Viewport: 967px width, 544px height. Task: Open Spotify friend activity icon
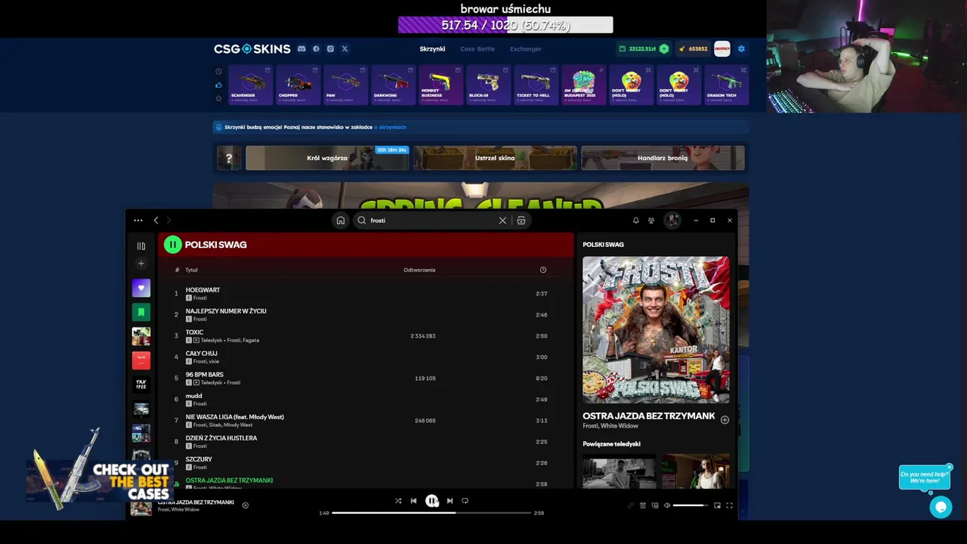coord(651,221)
